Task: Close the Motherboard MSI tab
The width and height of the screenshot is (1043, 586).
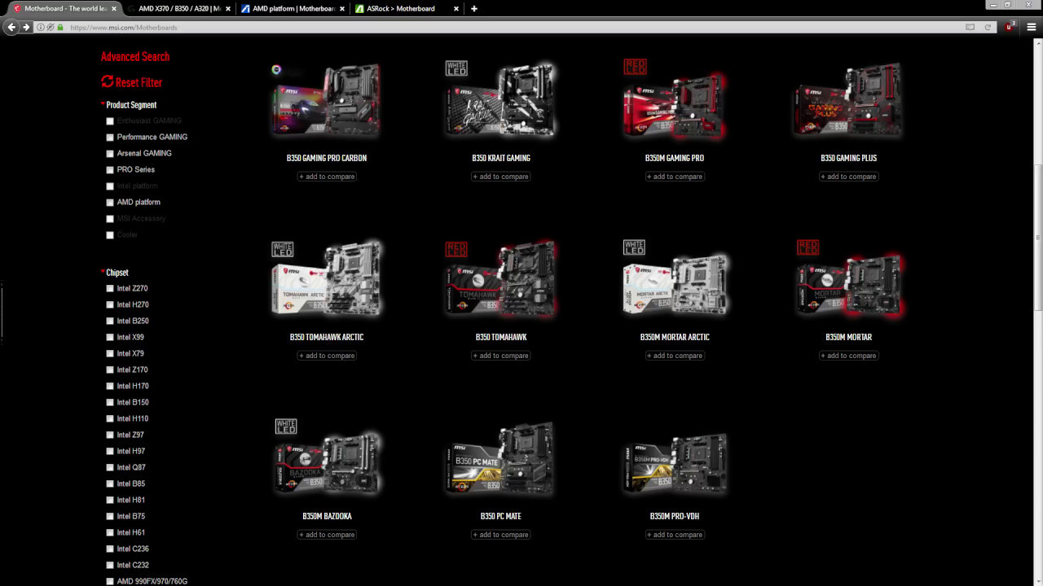Action: click(113, 8)
